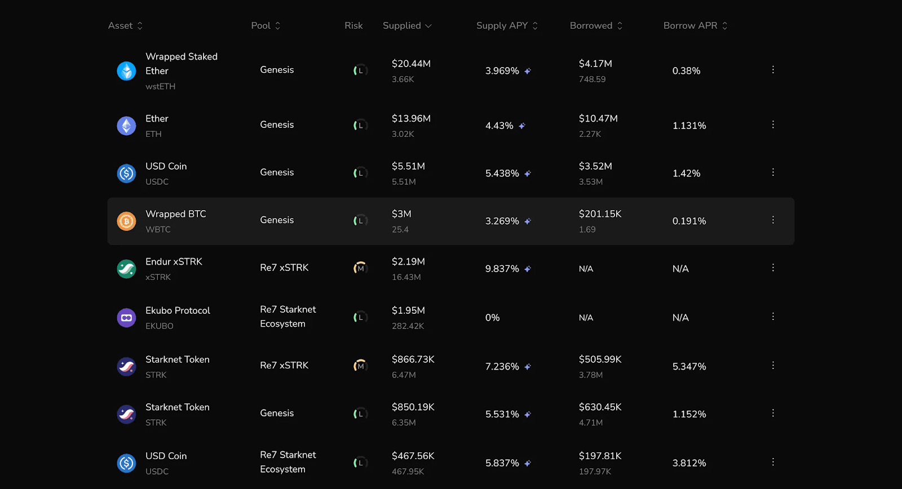The height and width of the screenshot is (489, 902).
Task: Click Re7 Starknet Ecosystem pool for Ekubo Protocol
Action: (x=288, y=317)
